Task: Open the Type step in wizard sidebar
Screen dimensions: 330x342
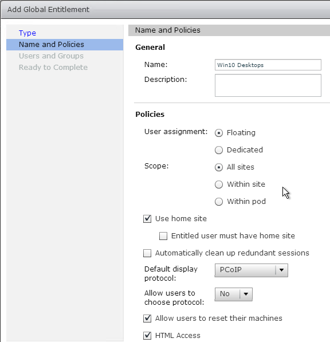Action: [x=27, y=33]
